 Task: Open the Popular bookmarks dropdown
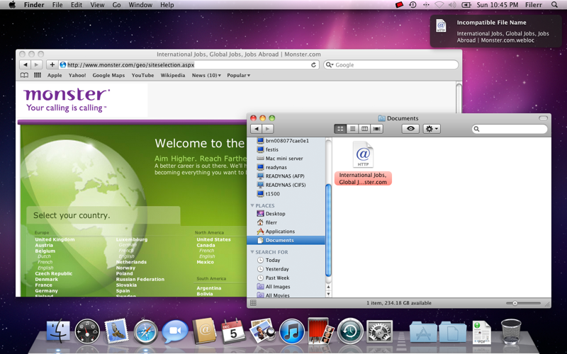(x=238, y=75)
